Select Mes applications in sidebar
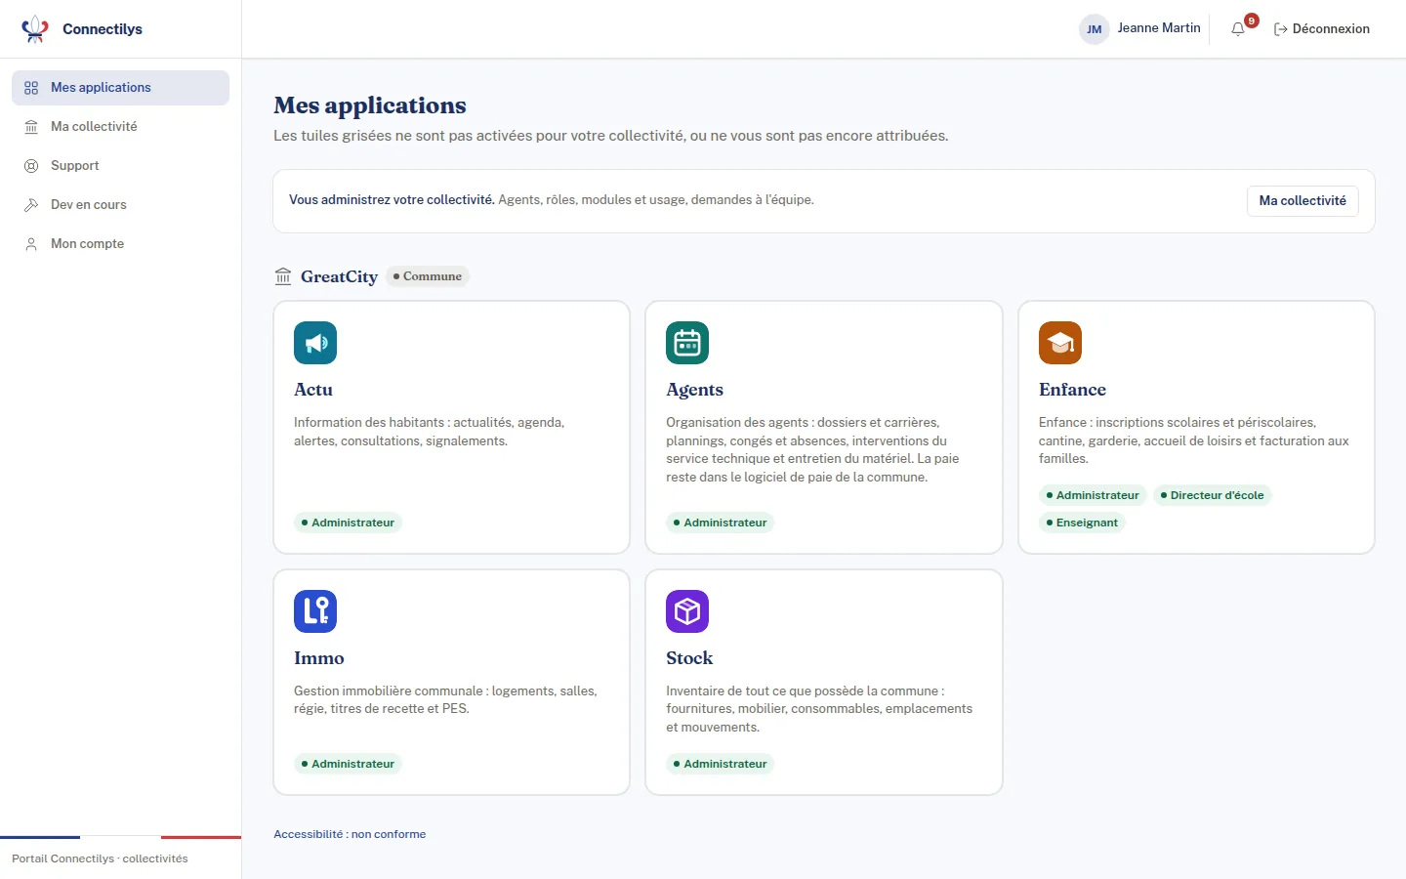 [x=120, y=88]
